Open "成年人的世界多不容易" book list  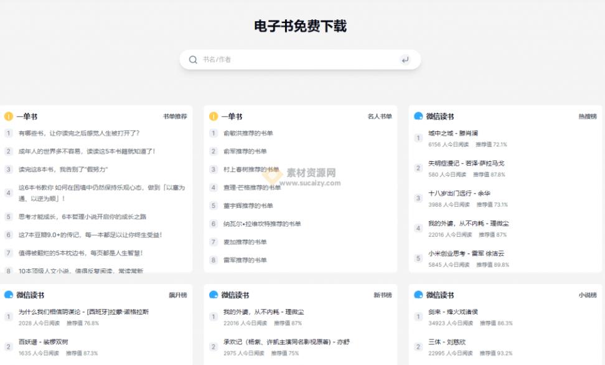pyautogui.click(x=87, y=151)
